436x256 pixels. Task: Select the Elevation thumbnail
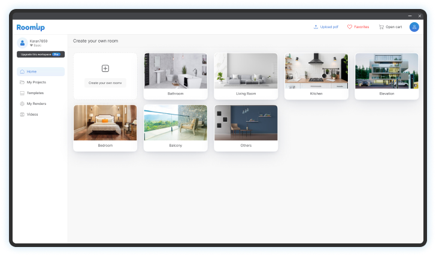(386, 71)
